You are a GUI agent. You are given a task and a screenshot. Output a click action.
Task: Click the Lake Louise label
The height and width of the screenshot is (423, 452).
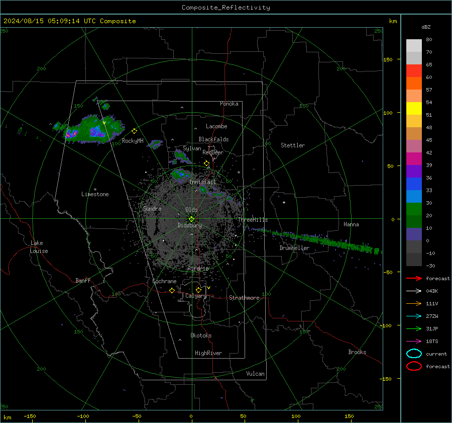39,247
